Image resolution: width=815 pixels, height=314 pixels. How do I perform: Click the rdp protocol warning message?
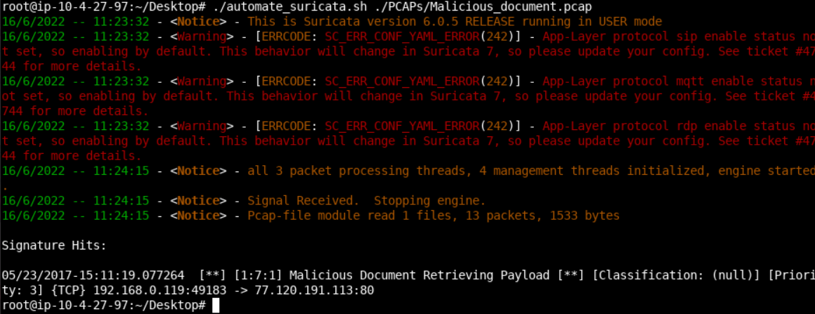407,141
